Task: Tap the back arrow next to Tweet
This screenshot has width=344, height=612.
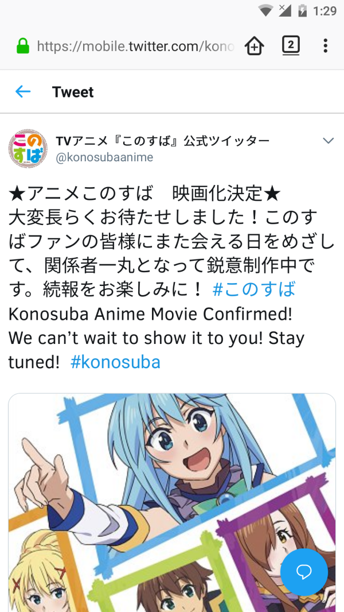Action: (22, 92)
